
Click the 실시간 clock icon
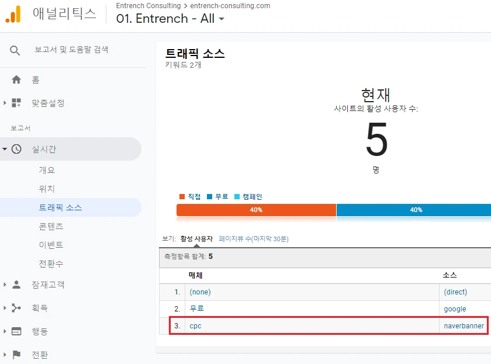pyautogui.click(x=16, y=149)
